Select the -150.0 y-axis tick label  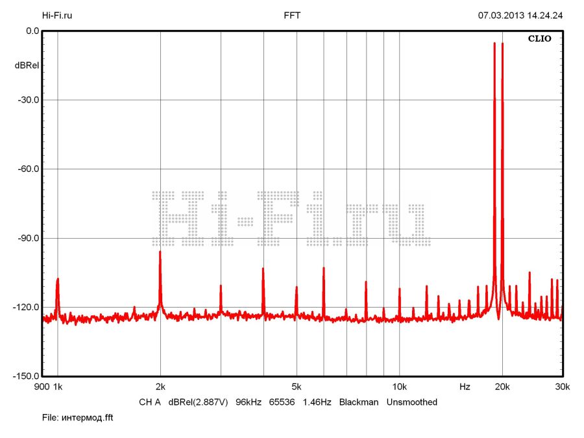click(25, 376)
